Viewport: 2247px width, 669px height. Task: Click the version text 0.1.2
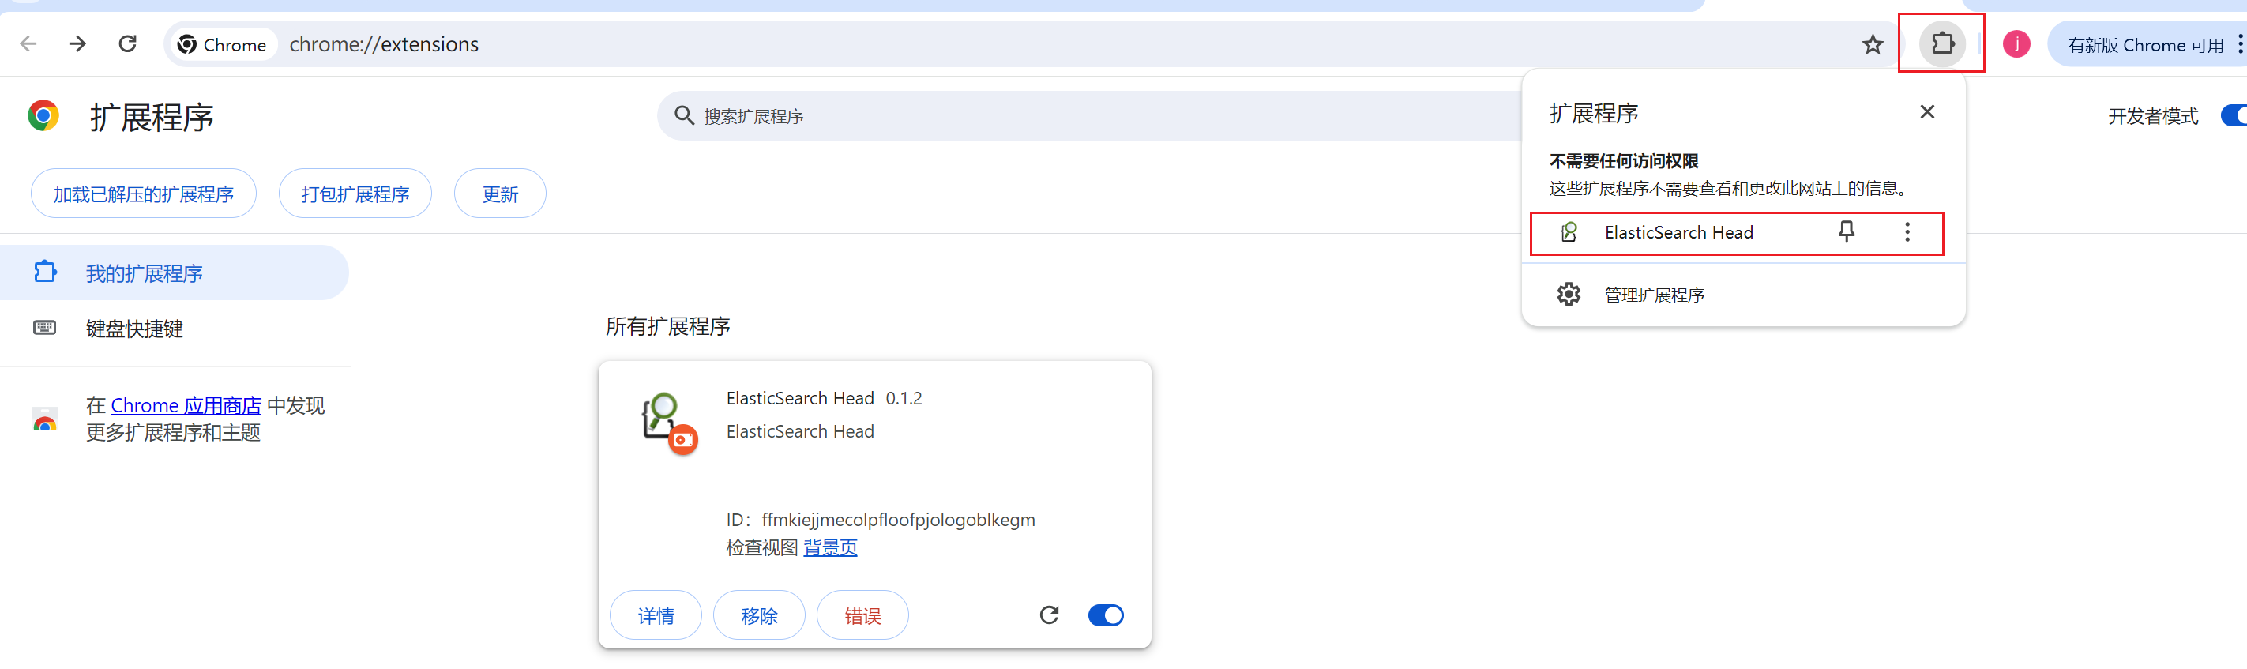[903, 399]
